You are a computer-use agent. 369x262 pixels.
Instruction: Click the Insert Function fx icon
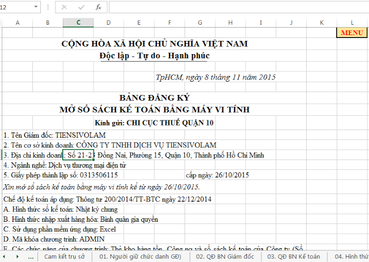[98, 7]
